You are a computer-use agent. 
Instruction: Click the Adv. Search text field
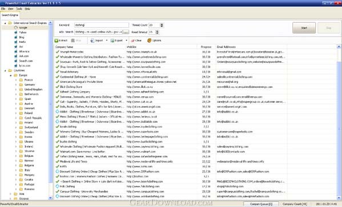(99, 32)
